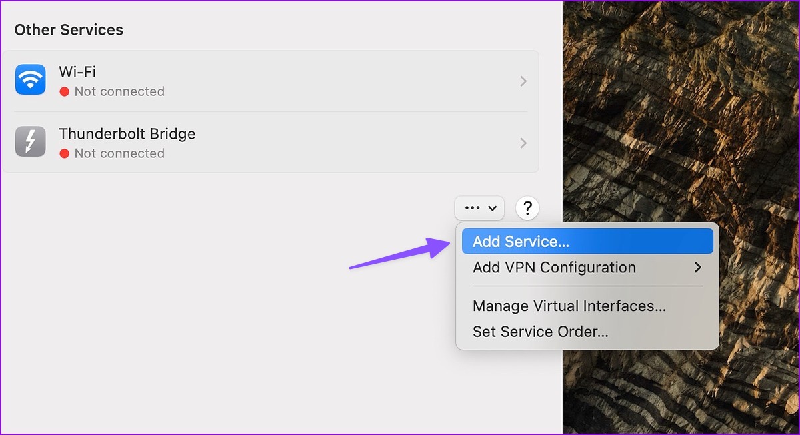The image size is (800, 435).
Task: Expand Thunderbolt Bridge details with its chevron
Action: pos(523,143)
